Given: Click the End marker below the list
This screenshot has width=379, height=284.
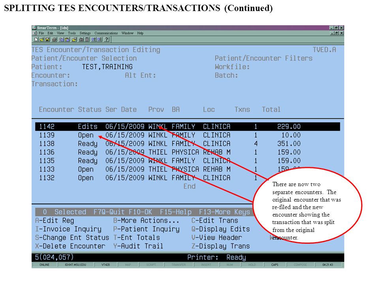Looking at the screenshot, I should 189,187.
